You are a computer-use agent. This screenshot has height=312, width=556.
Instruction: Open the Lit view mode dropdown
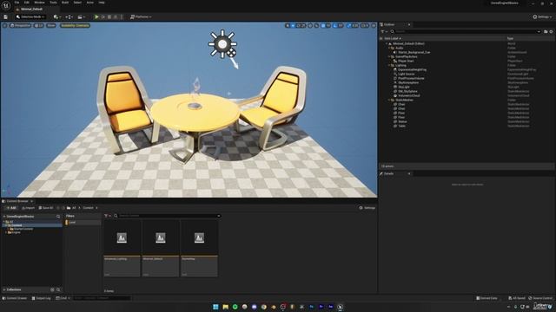(39, 25)
